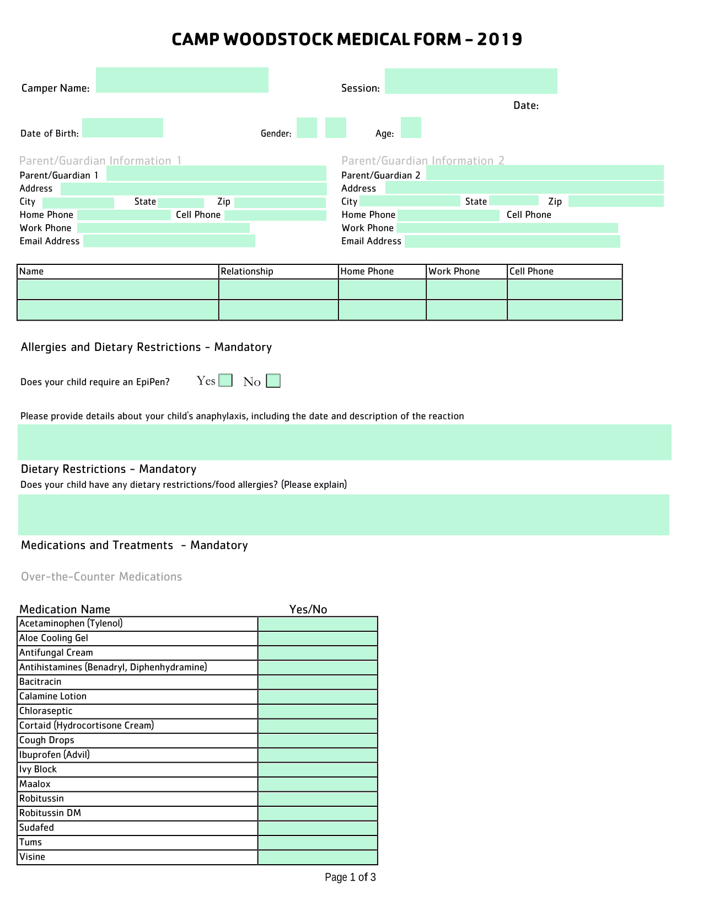Click the anaphylaxis details text area
This screenshot has width=703, height=910.
[345, 442]
